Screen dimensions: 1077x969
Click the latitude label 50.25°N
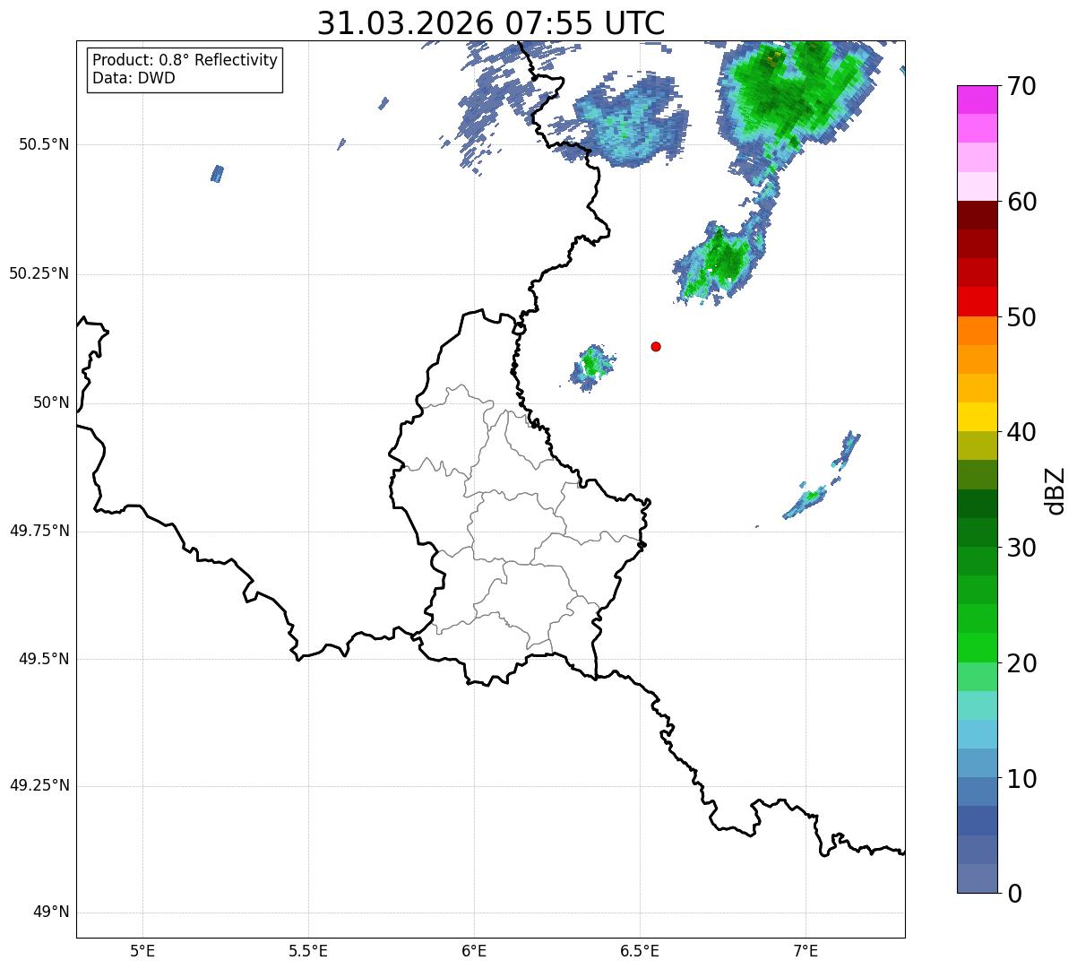[x=39, y=273]
